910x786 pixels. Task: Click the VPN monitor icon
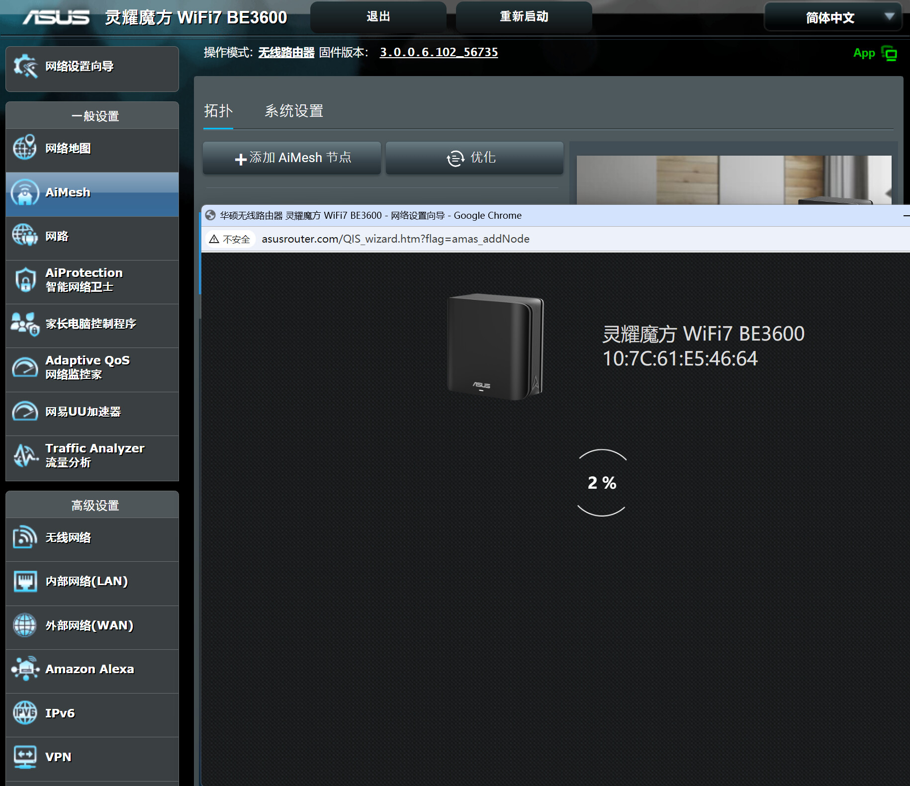(x=25, y=757)
